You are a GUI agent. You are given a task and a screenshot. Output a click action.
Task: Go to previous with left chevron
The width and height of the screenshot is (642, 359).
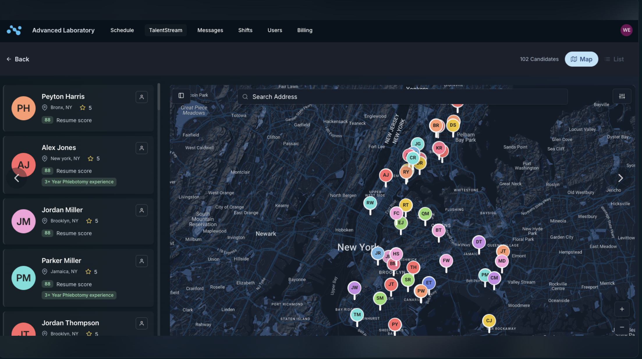[x=17, y=178]
